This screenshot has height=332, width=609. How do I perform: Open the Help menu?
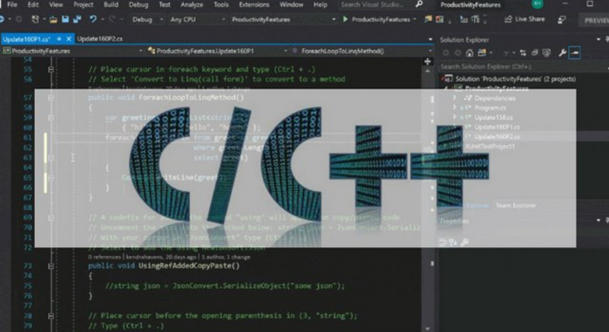320,5
